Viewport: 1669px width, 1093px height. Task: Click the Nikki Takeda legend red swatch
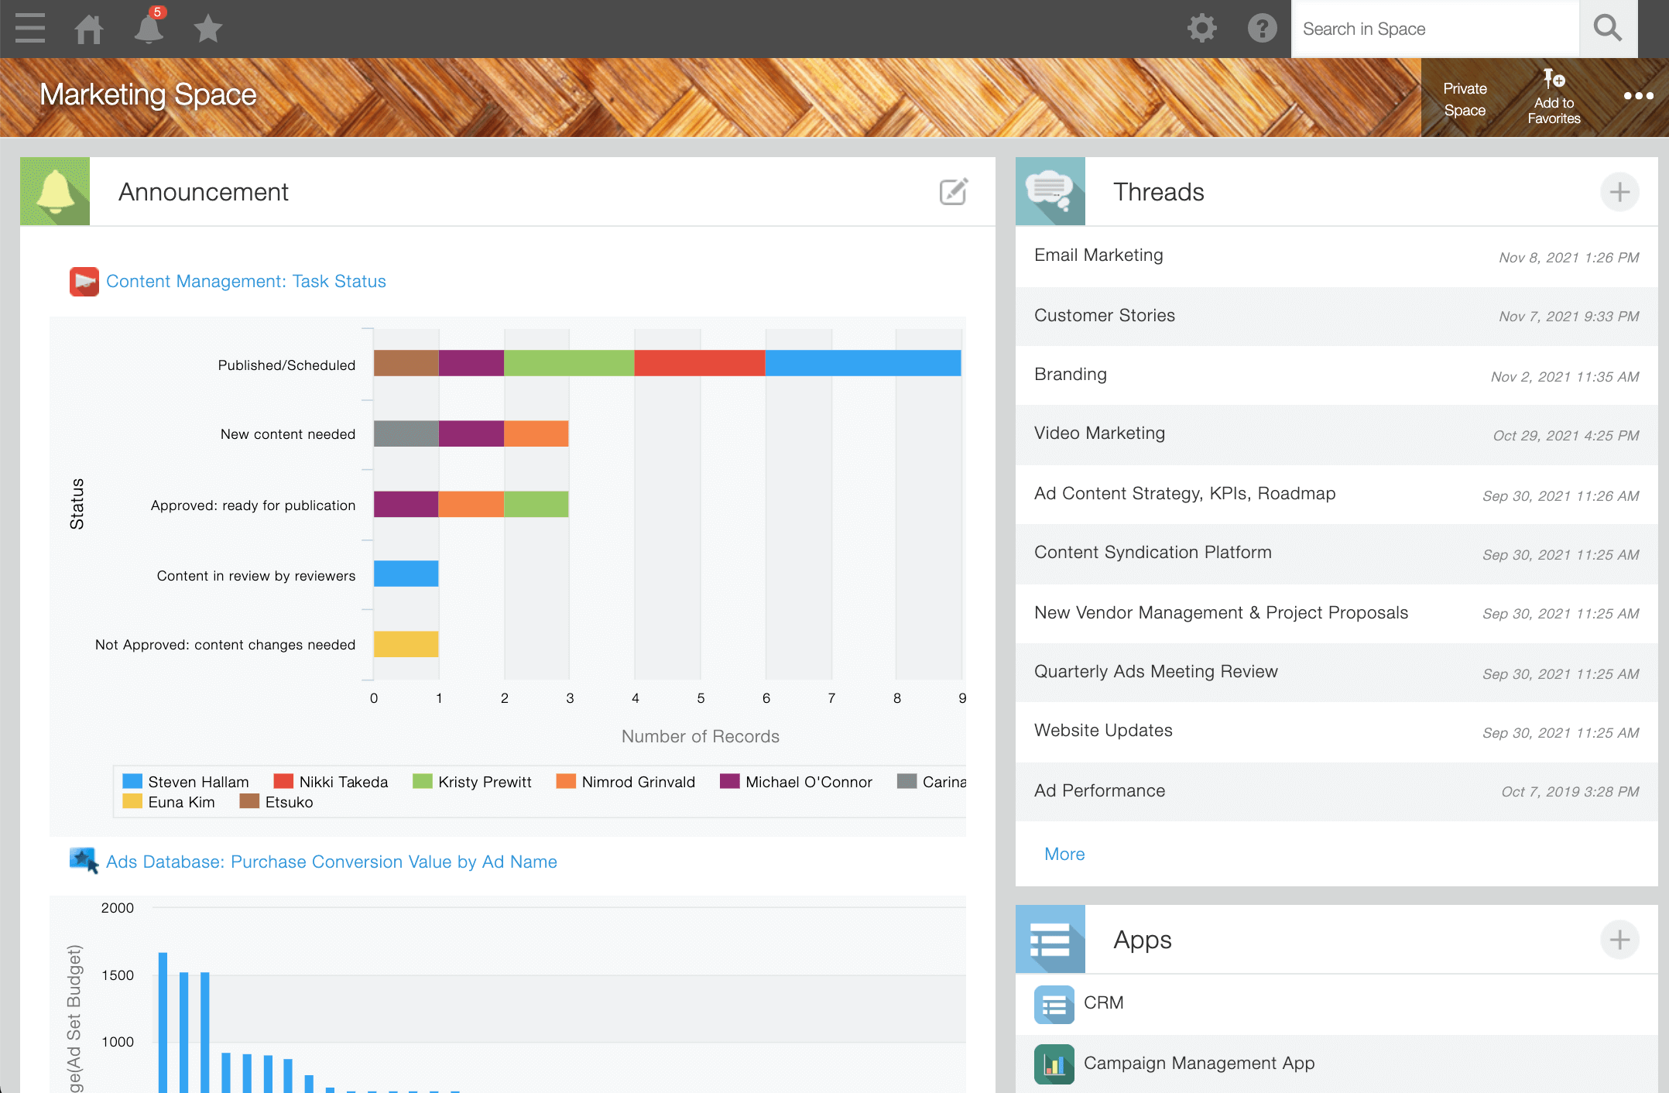pos(283,781)
